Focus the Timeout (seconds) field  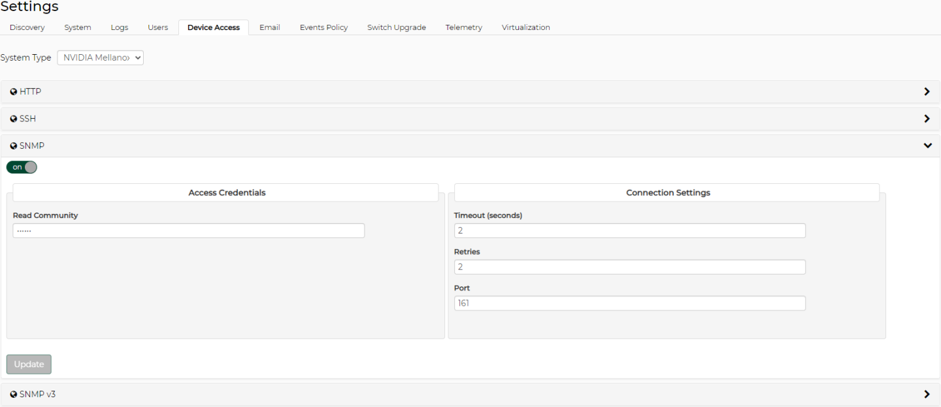pyautogui.click(x=629, y=231)
